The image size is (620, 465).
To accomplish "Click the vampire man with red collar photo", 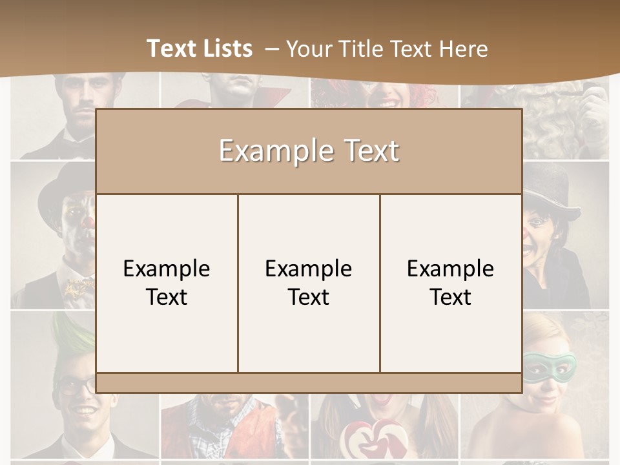I will (x=235, y=91).
